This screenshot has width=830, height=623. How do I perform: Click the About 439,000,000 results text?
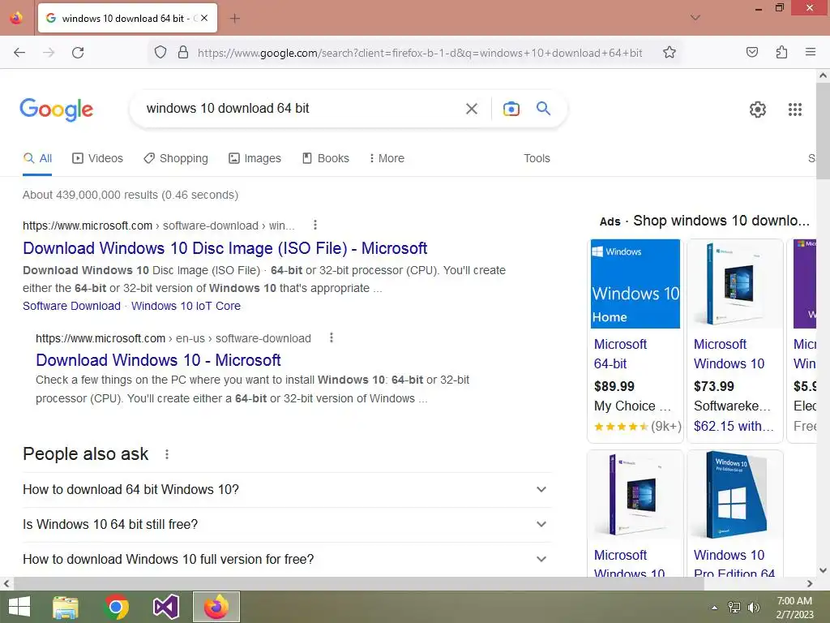tap(130, 195)
